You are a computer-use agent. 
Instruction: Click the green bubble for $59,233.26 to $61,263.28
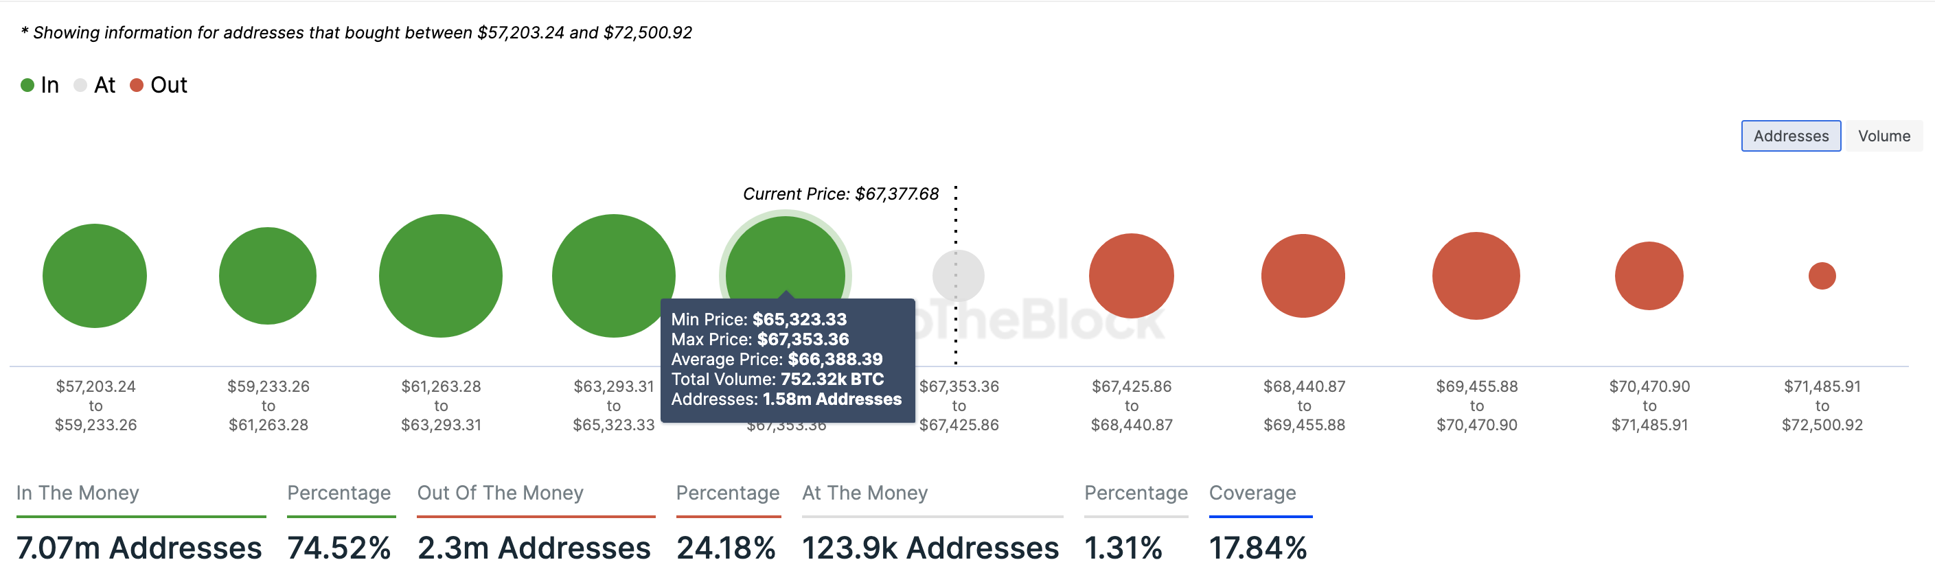pyautogui.click(x=267, y=275)
